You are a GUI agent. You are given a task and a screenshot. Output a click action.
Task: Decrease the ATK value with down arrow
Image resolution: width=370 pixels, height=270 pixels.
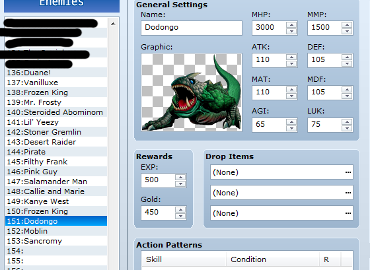291,63
